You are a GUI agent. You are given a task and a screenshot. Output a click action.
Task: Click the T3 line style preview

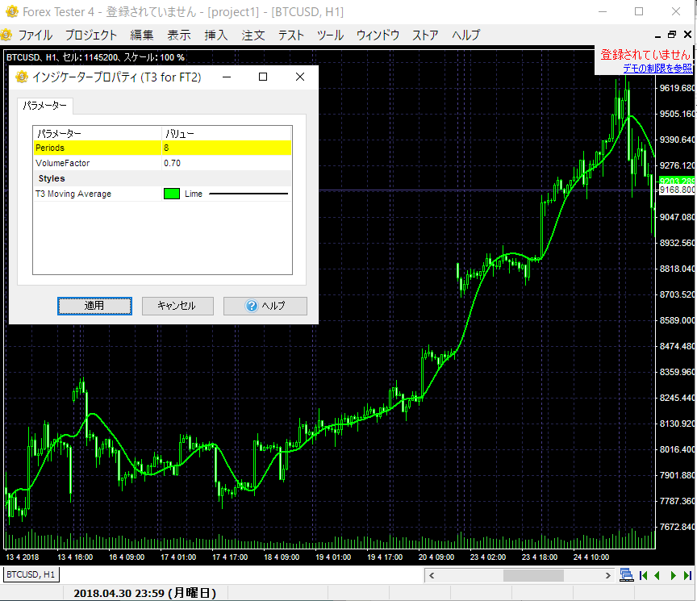point(248,194)
